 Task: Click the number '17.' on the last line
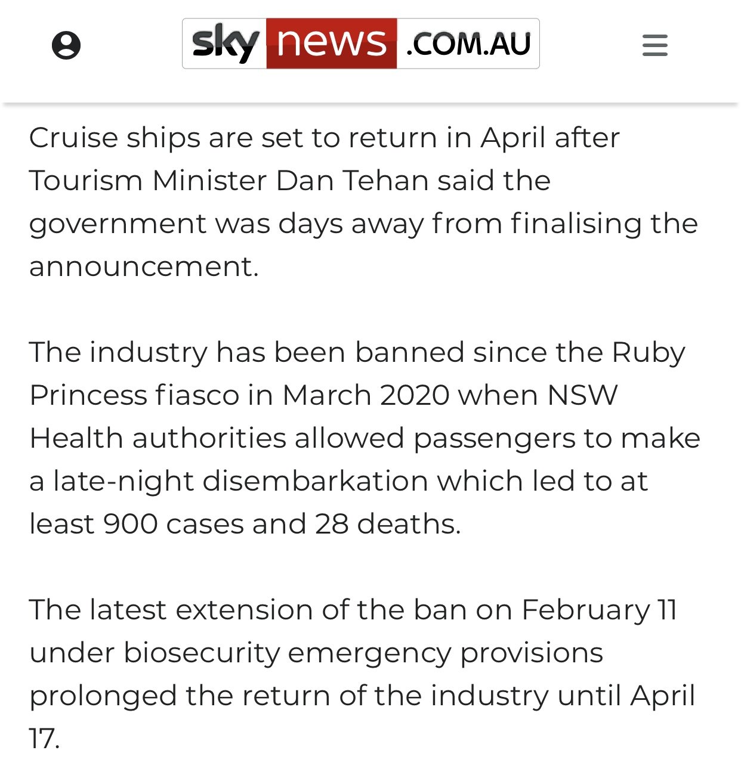click(44, 739)
